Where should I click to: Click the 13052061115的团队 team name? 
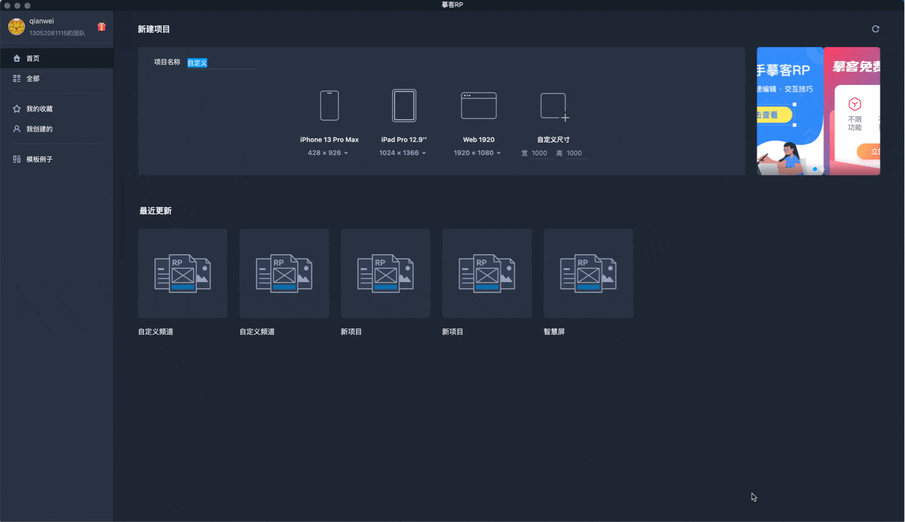click(x=57, y=33)
